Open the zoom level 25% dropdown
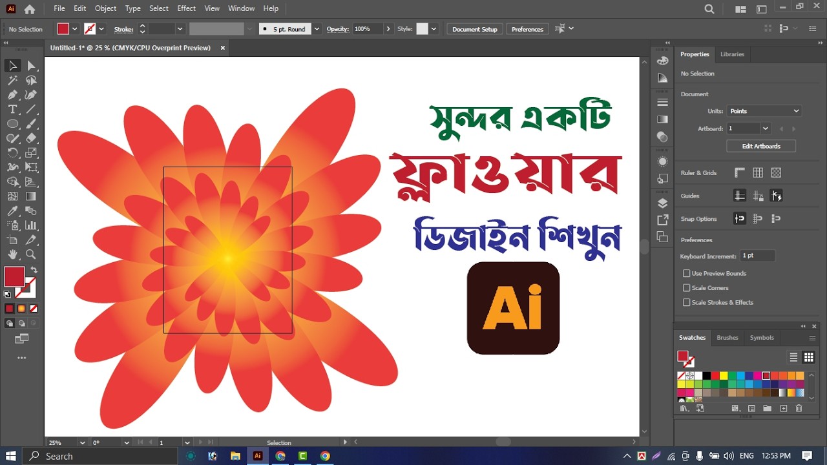Viewport: 827px width, 465px height. tap(82, 443)
